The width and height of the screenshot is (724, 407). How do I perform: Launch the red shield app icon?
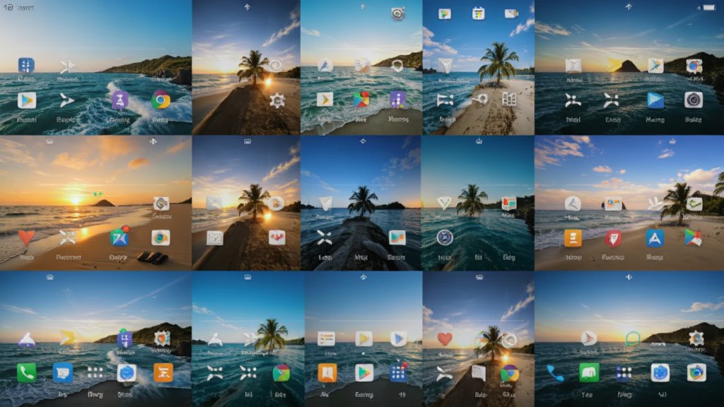(x=613, y=238)
